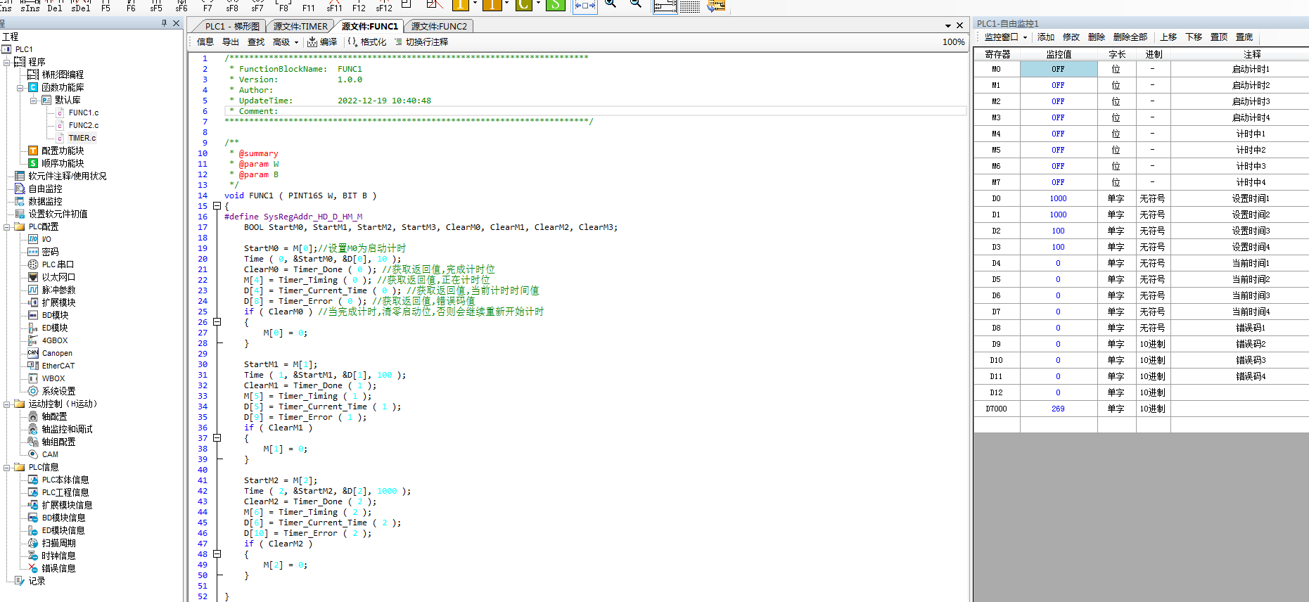Click the 添加 button in monitor panel

pos(1045,37)
